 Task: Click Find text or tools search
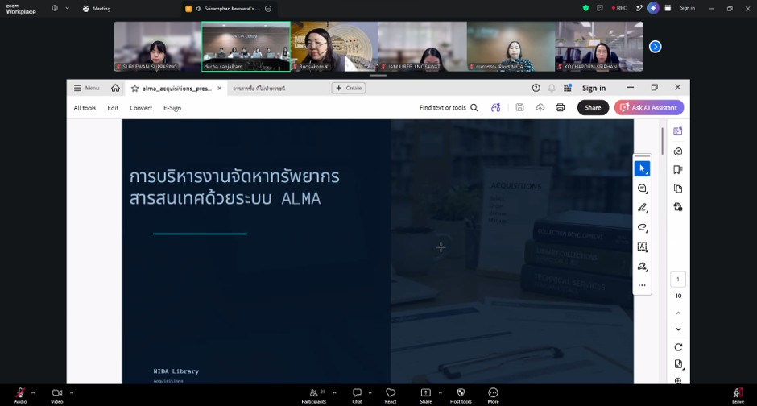click(449, 108)
